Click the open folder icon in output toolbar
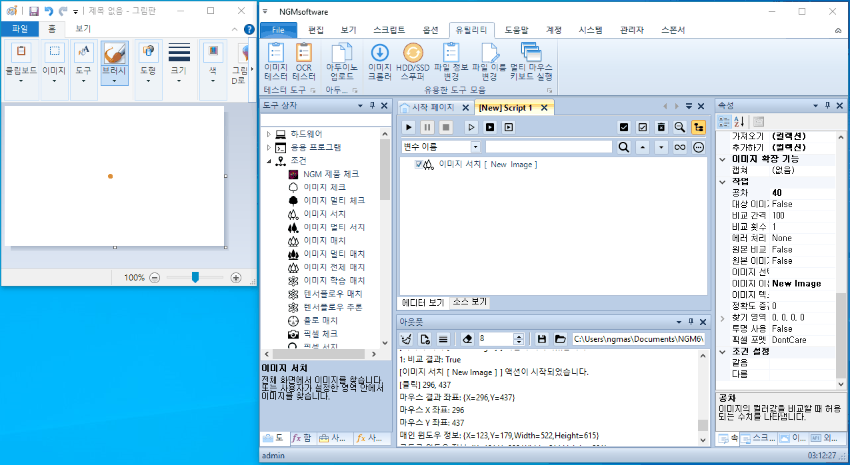 (560, 339)
